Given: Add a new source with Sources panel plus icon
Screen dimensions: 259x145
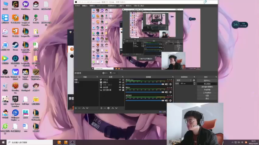Looking at the screenshot, I should (101, 108).
